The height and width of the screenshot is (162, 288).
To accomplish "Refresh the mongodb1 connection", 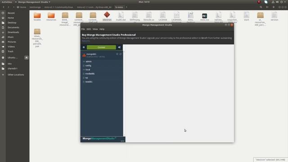I will (121, 54).
